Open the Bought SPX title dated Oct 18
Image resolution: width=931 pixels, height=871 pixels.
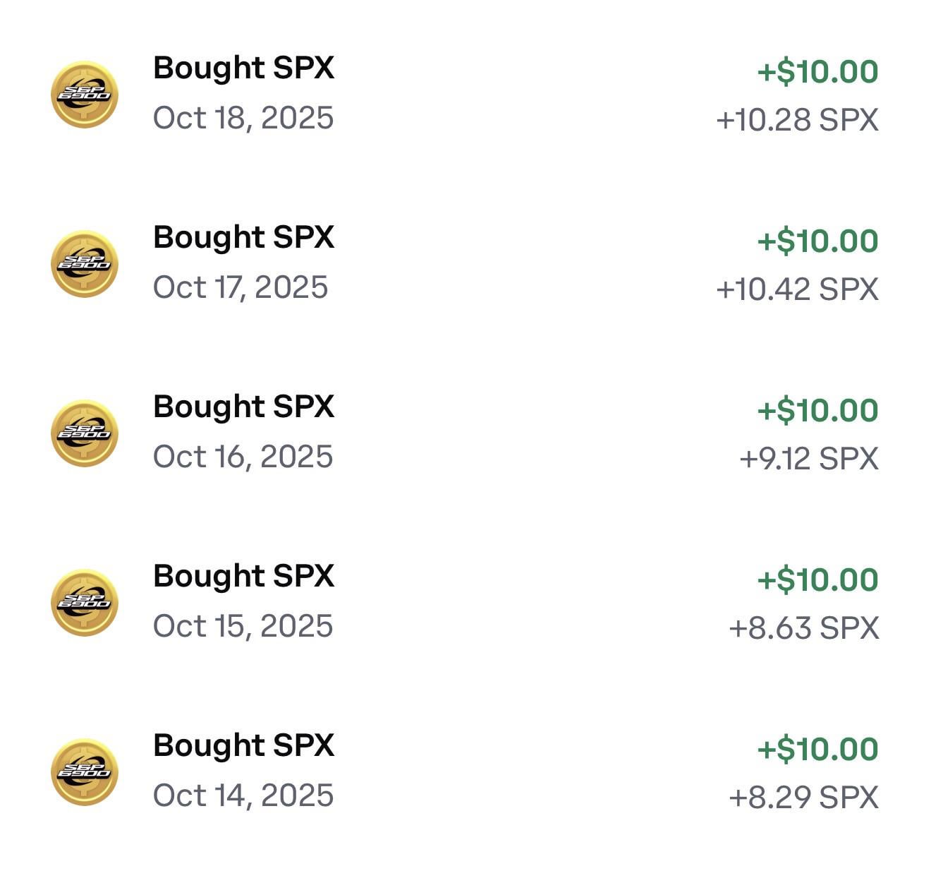click(x=243, y=68)
